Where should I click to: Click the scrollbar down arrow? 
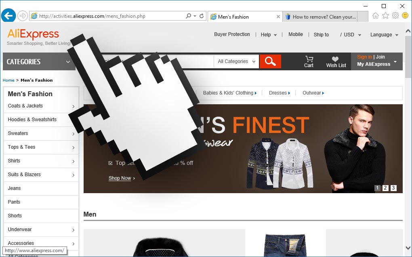[408, 248]
